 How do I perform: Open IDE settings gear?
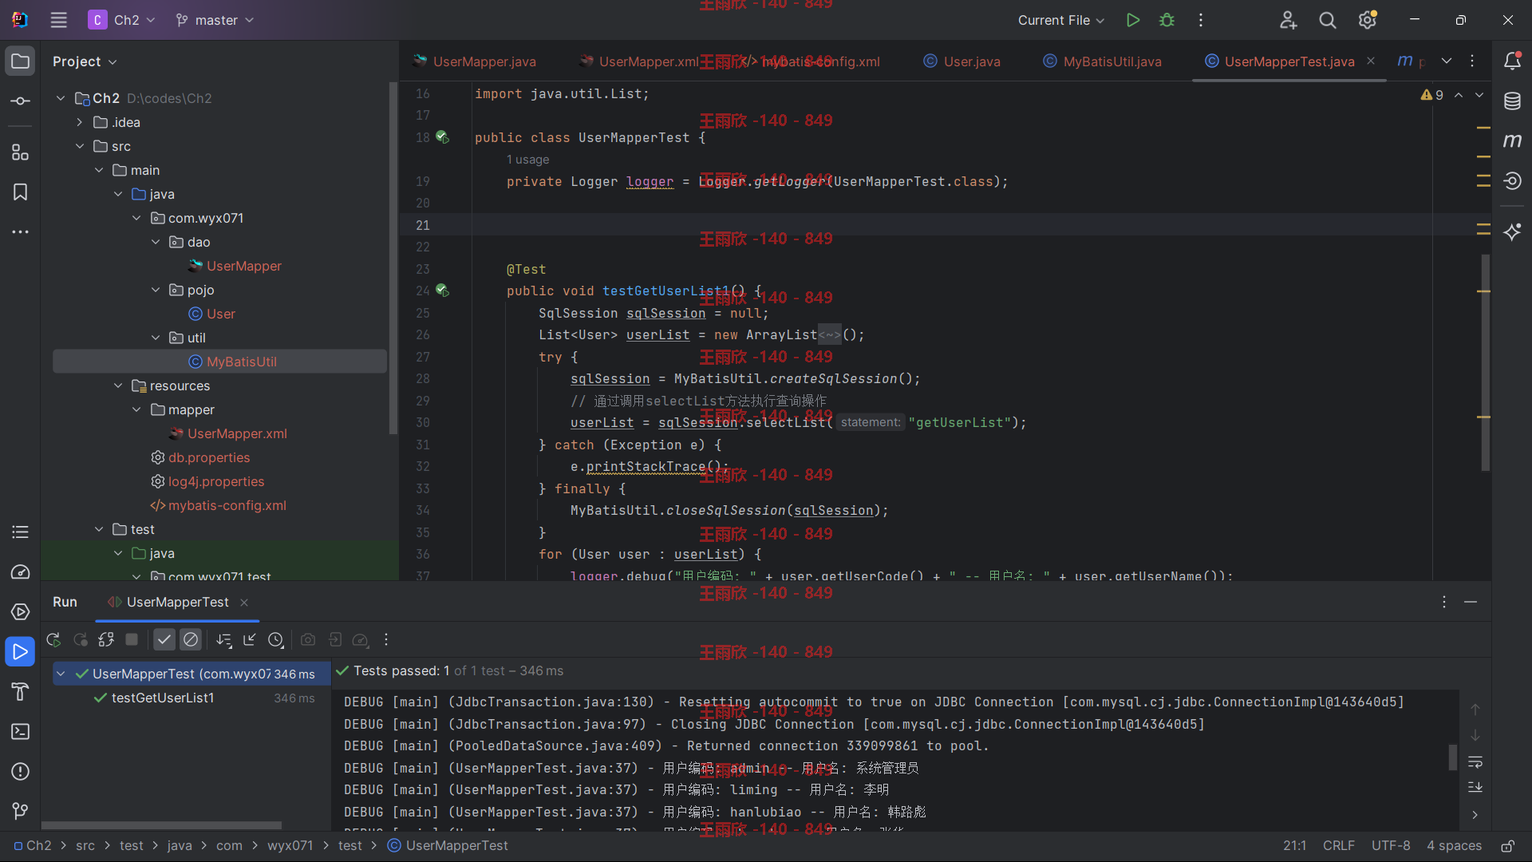[1368, 20]
